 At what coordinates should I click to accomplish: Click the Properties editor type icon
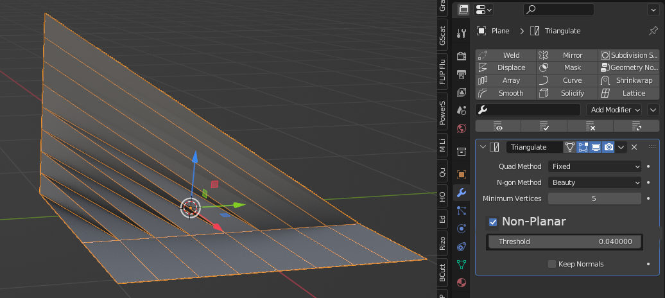tap(463, 10)
